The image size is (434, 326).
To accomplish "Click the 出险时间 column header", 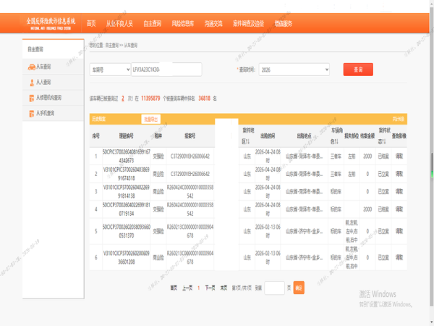I will (268, 136).
